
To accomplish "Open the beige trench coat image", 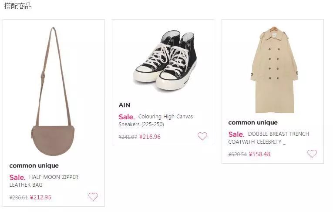I will coord(273,70).
